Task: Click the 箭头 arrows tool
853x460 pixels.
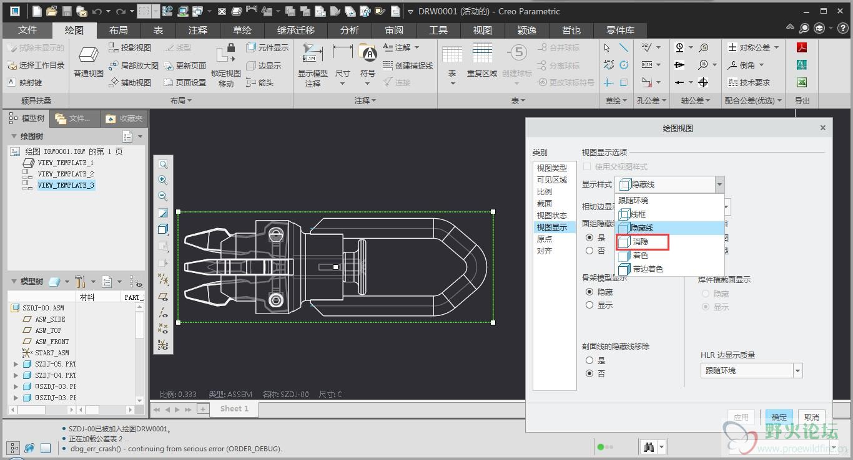Action: point(259,82)
